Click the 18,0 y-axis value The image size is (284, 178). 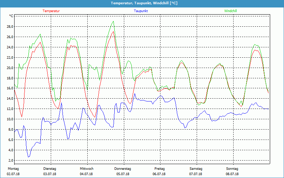[x=10, y=78]
